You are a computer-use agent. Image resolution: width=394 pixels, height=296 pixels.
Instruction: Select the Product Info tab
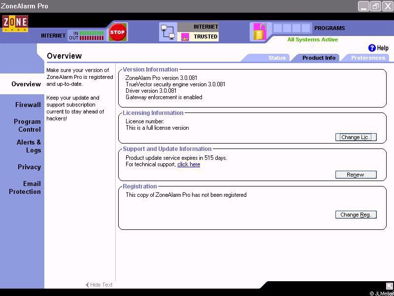pyautogui.click(x=319, y=58)
